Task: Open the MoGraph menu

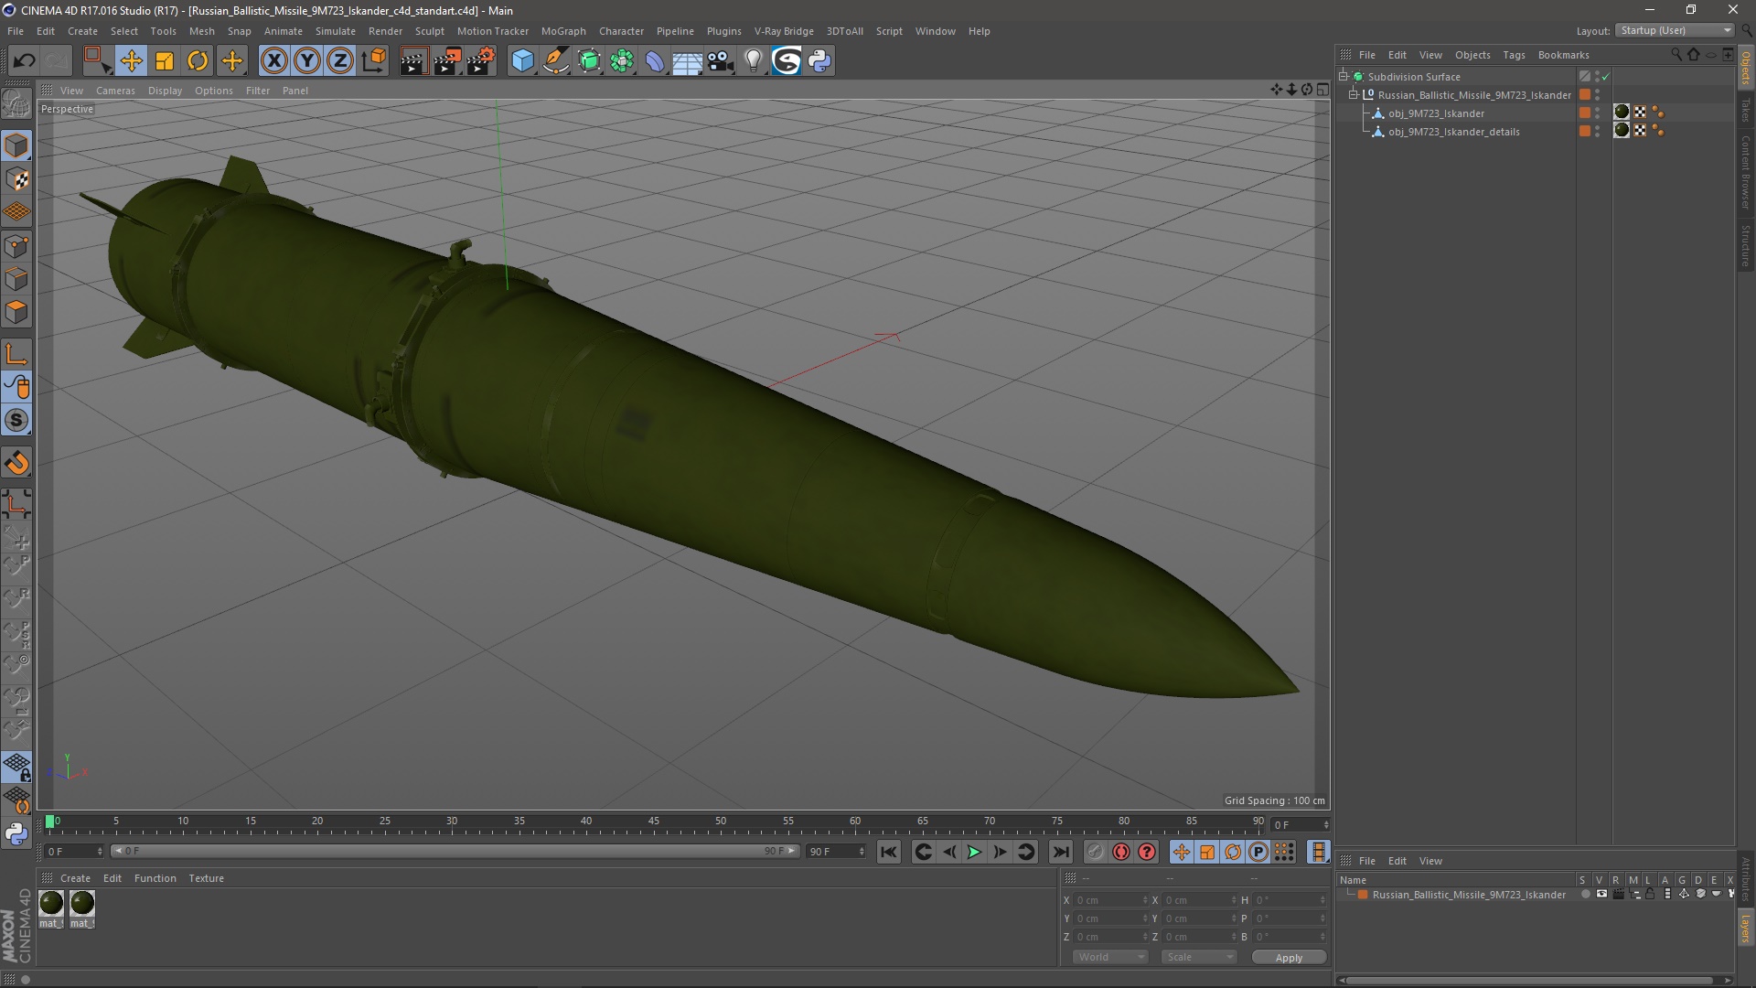Action: tap(562, 31)
